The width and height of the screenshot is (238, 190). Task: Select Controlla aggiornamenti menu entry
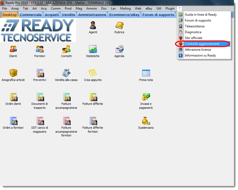coord(204,44)
